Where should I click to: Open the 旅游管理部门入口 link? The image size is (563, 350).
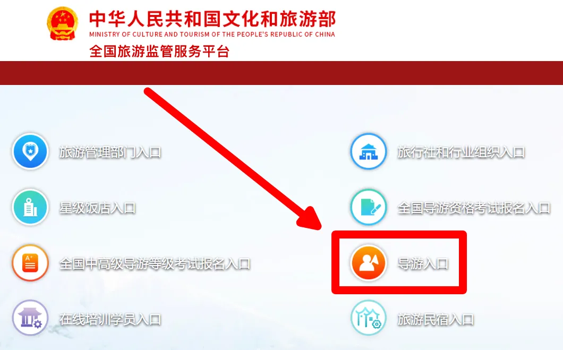pos(110,152)
